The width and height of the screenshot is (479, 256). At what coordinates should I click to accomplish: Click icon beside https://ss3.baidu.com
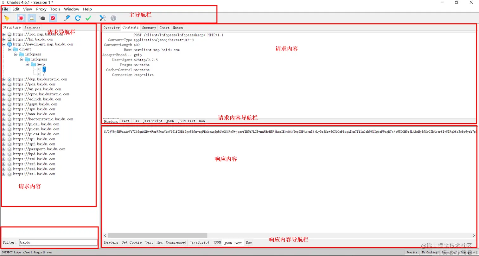point(10,169)
